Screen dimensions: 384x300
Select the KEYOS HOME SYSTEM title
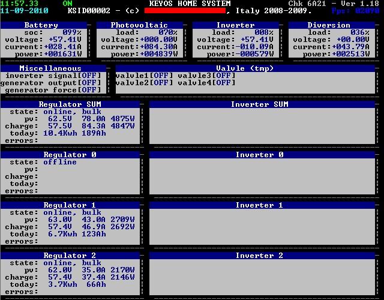(x=190, y=4)
